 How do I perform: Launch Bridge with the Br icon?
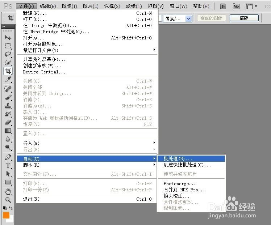tap(223, 7)
